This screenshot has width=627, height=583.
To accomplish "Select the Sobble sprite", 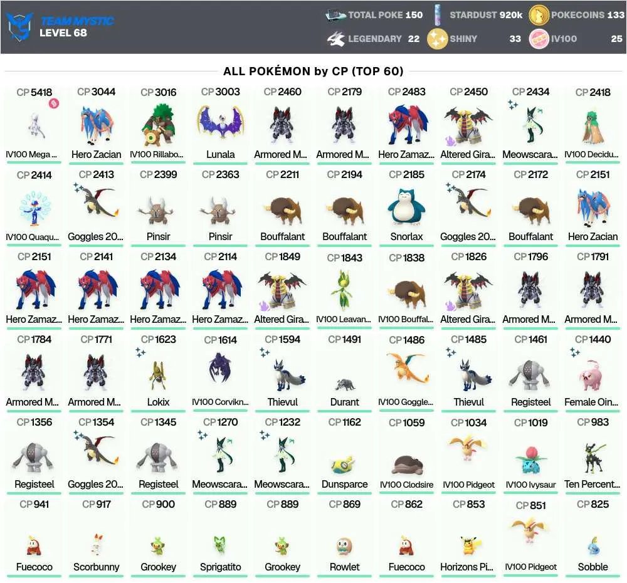I will pos(593,546).
